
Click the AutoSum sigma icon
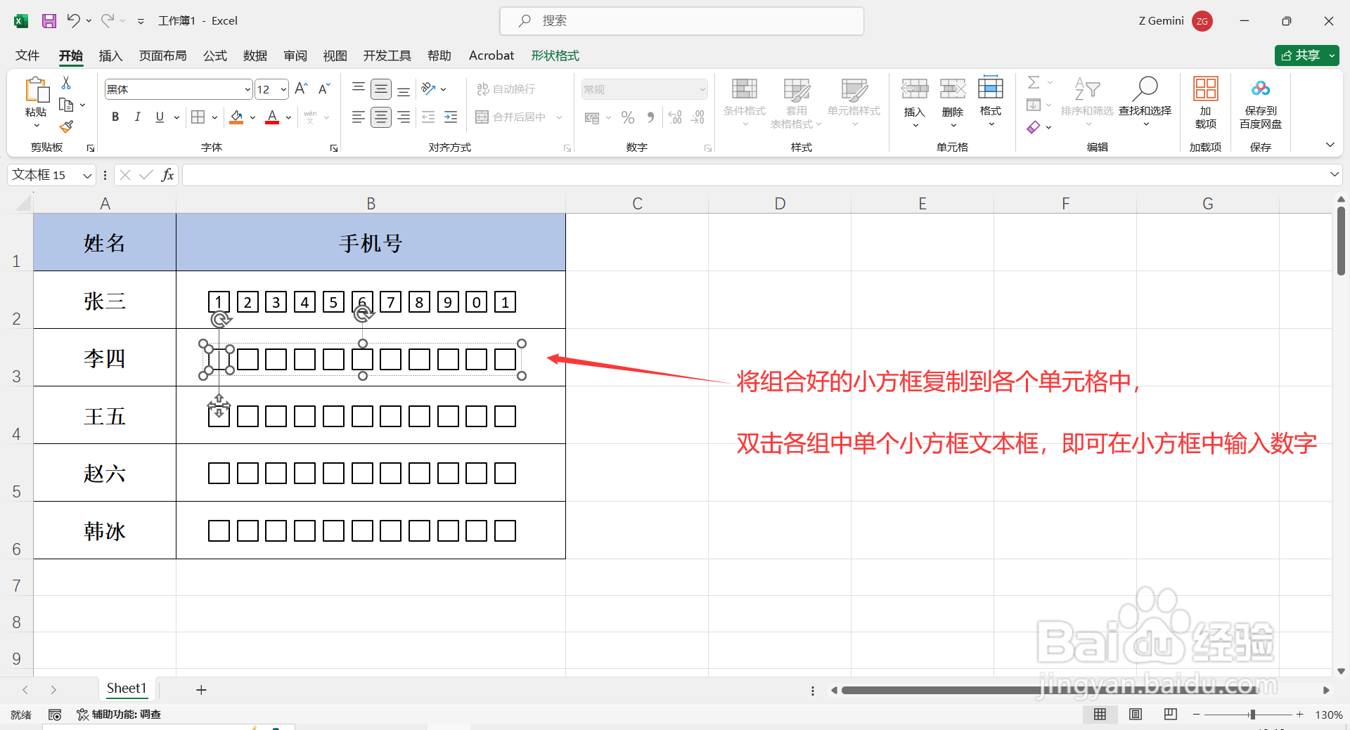[1034, 82]
